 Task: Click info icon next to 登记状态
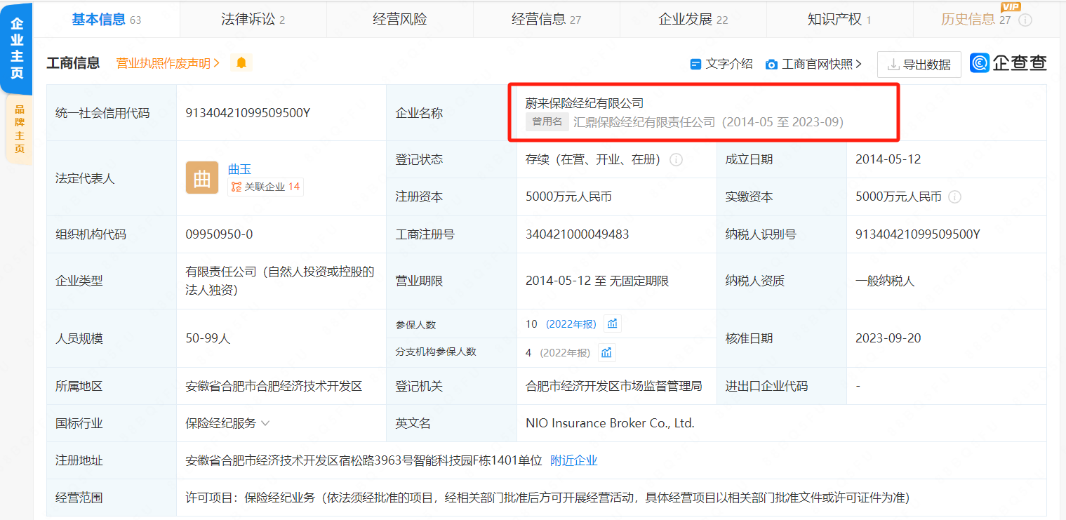(x=677, y=159)
